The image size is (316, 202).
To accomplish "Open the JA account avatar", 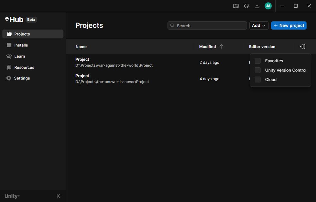I will coord(268,6).
